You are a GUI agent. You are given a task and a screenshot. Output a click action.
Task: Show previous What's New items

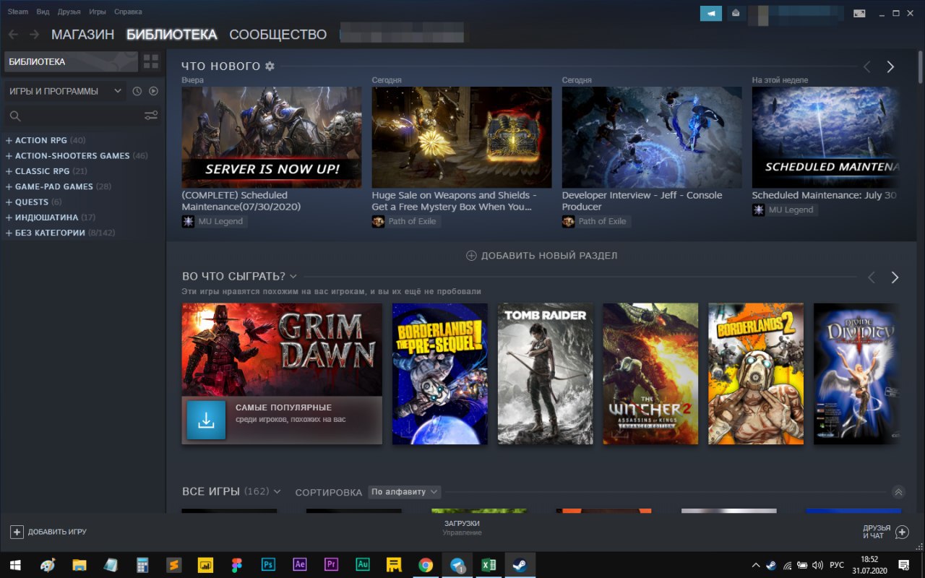pos(867,66)
